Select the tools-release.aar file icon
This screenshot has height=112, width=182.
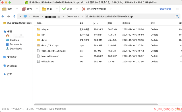(38, 56)
